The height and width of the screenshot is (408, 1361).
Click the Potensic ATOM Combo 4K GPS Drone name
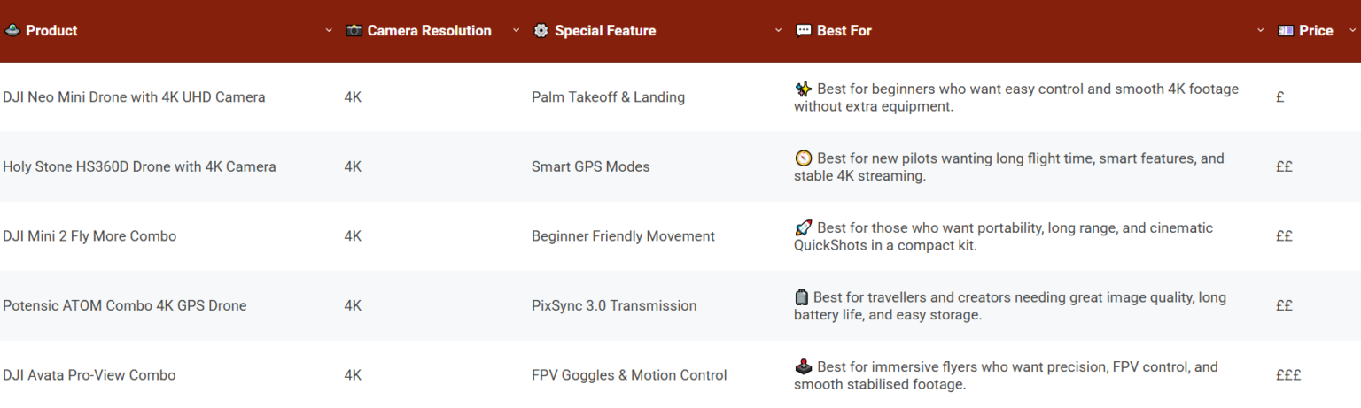125,305
